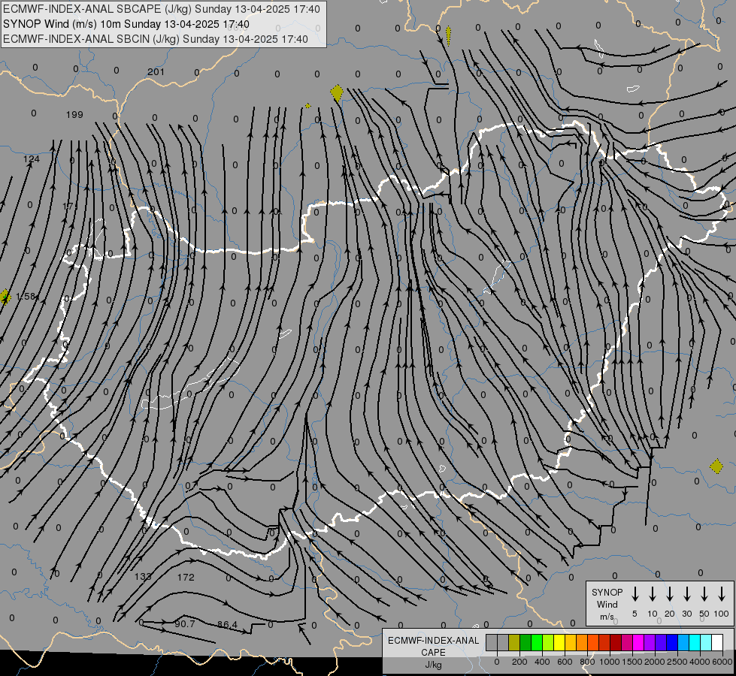This screenshot has height=676, width=736.
Task: Click the 90.7 CAPE value on the map
Action: pos(184,623)
